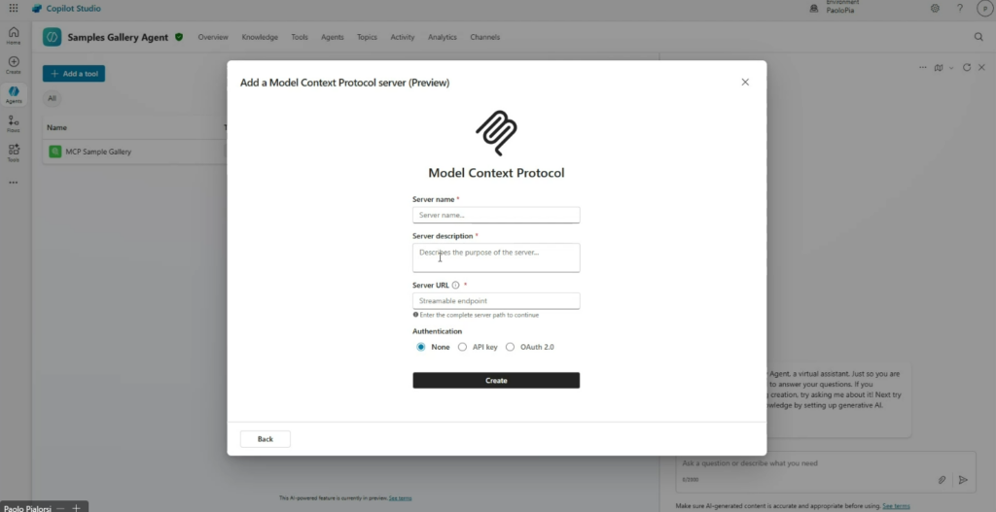Open Tools icon in the left sidebar
The image size is (996, 512).
14,153
